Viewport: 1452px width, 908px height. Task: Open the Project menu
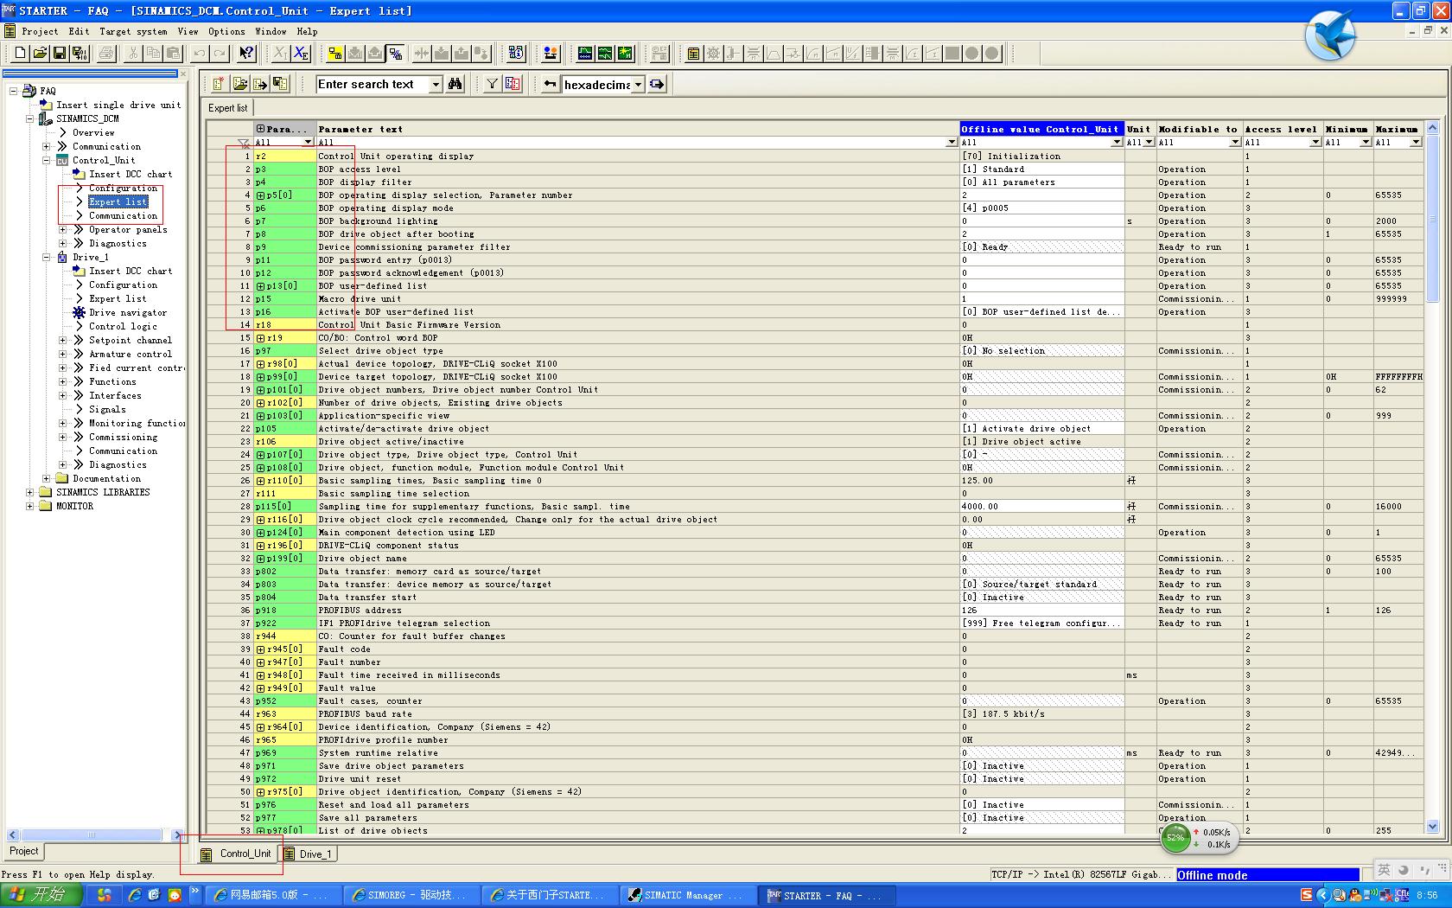pyautogui.click(x=40, y=31)
